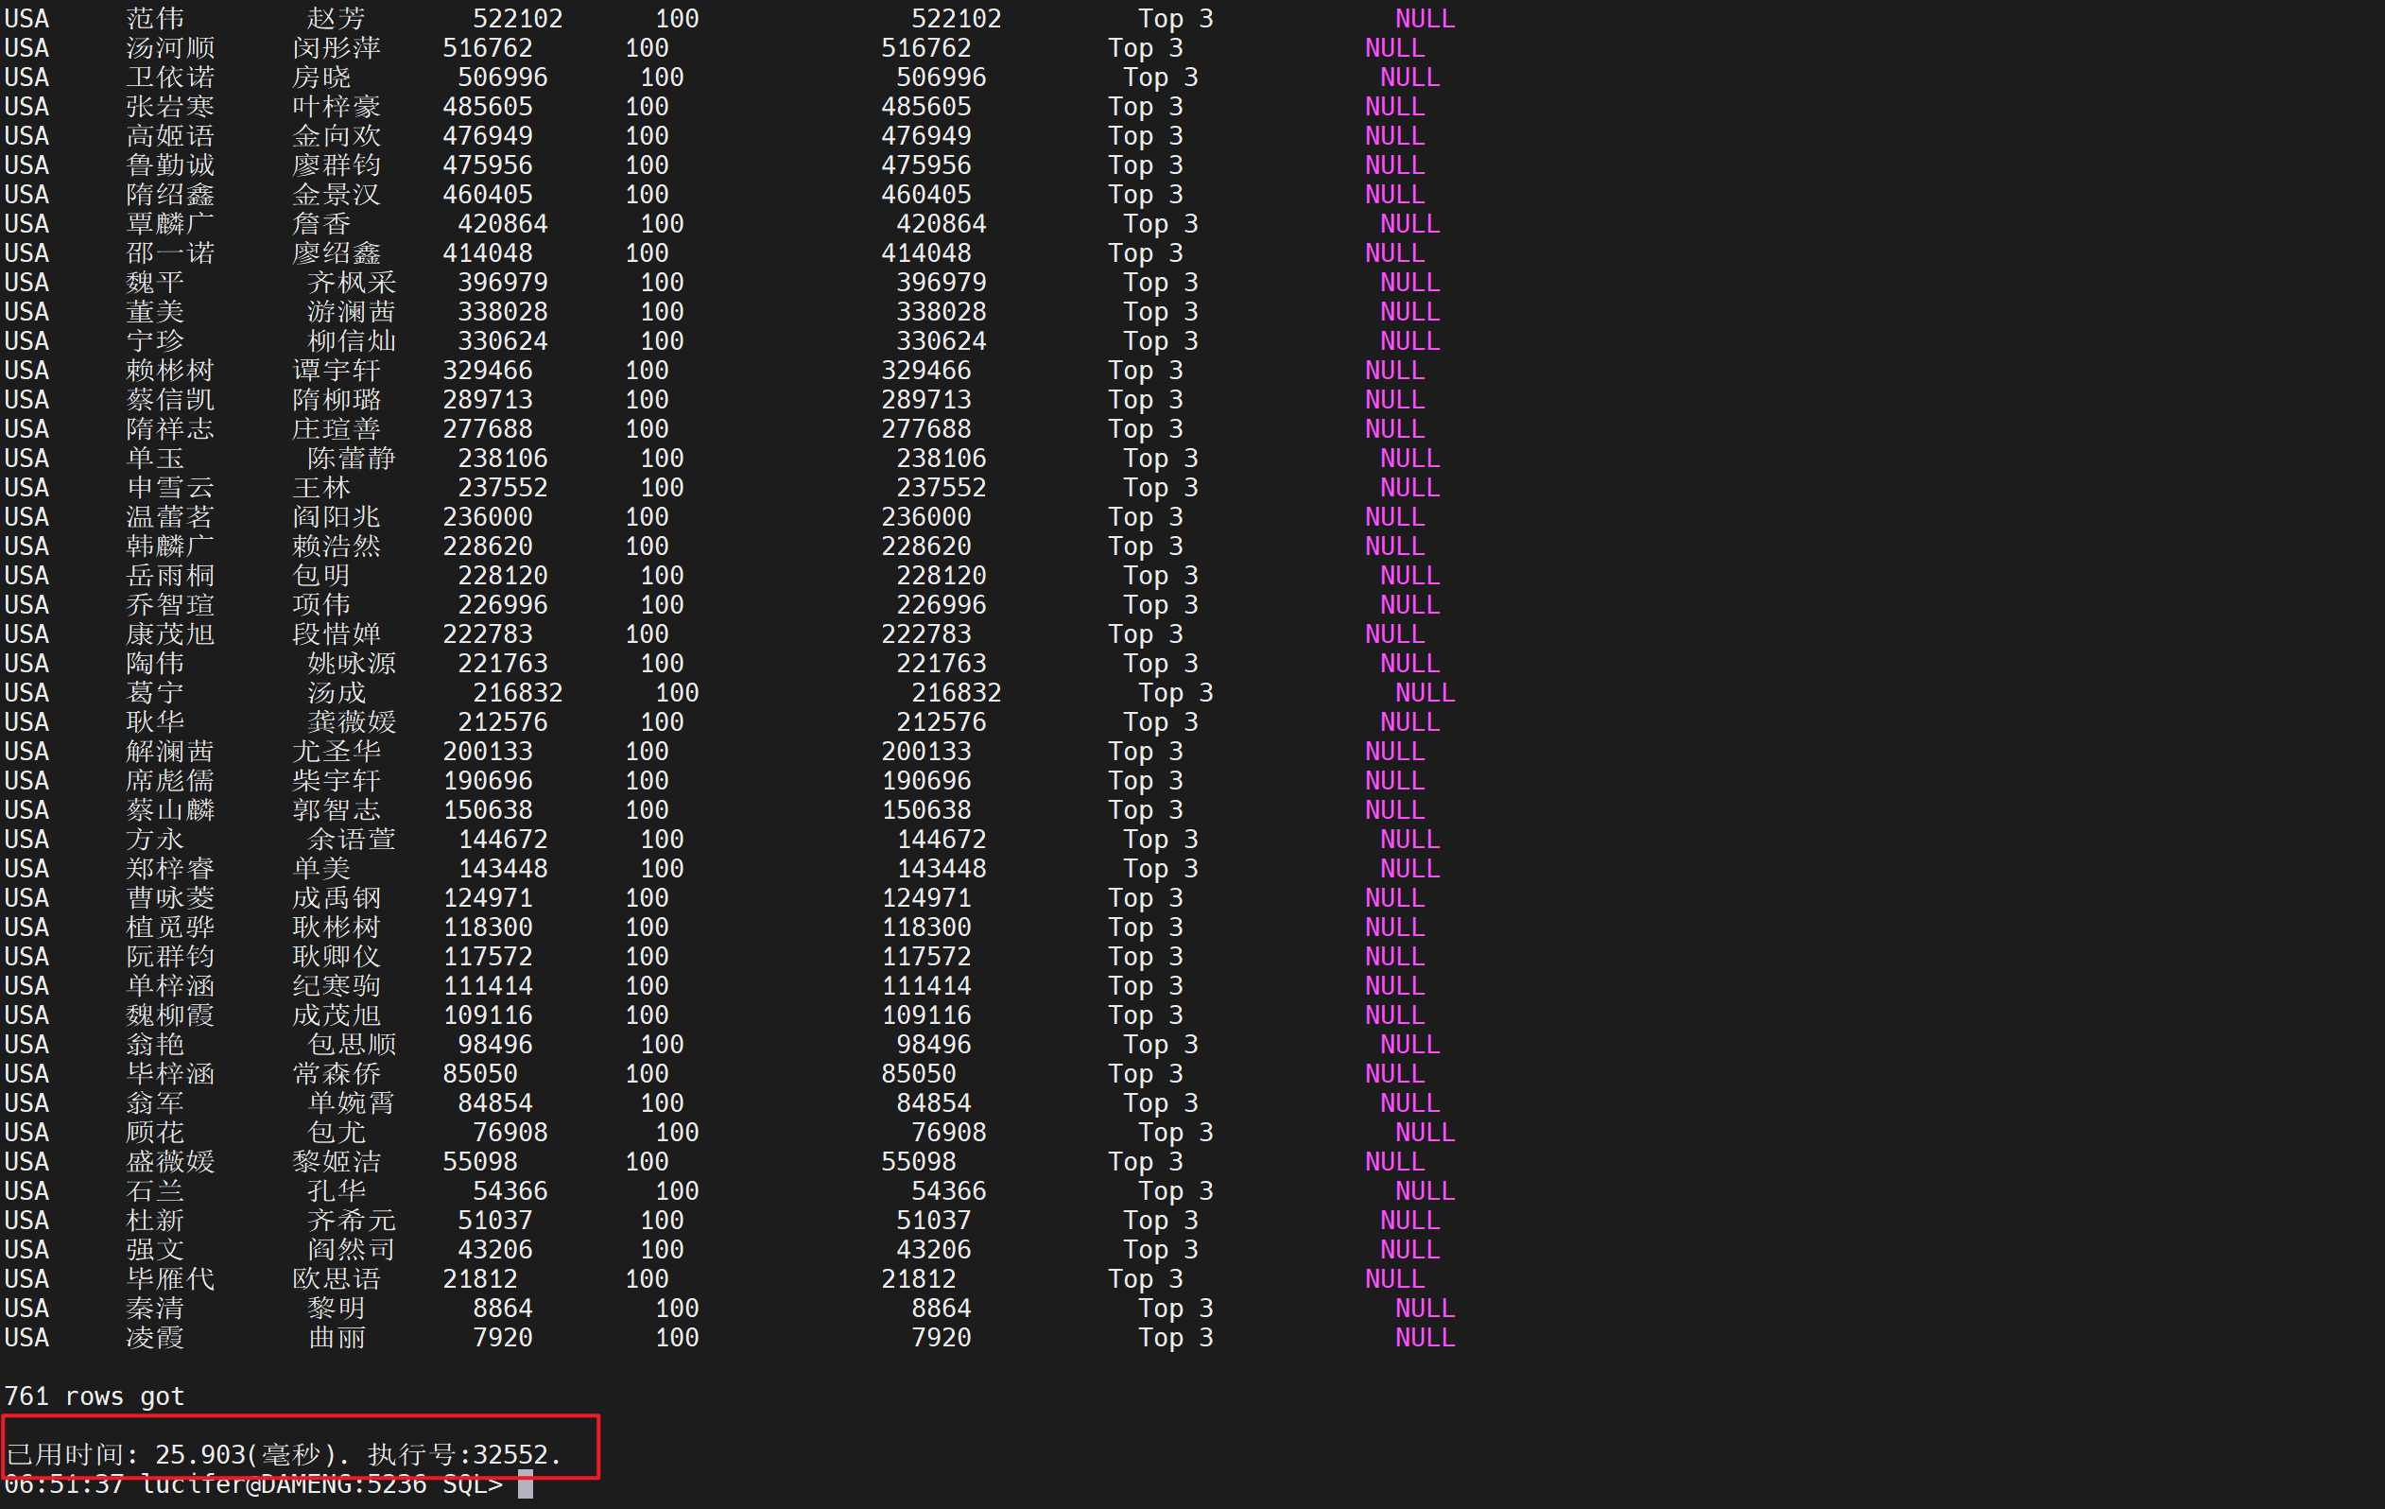The image size is (2385, 1509).
Task: Click the '761 rows got' result line
Action: pyautogui.click(x=95, y=1396)
